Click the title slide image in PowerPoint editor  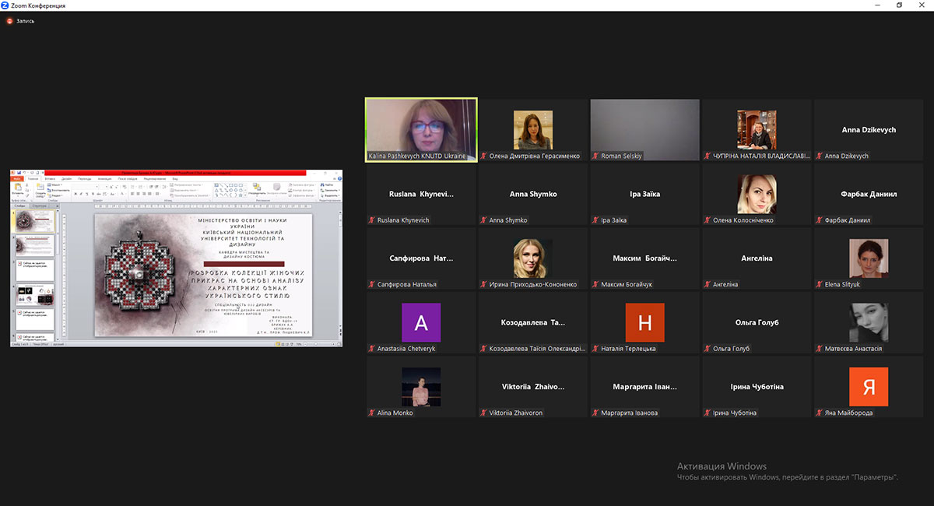tap(203, 276)
